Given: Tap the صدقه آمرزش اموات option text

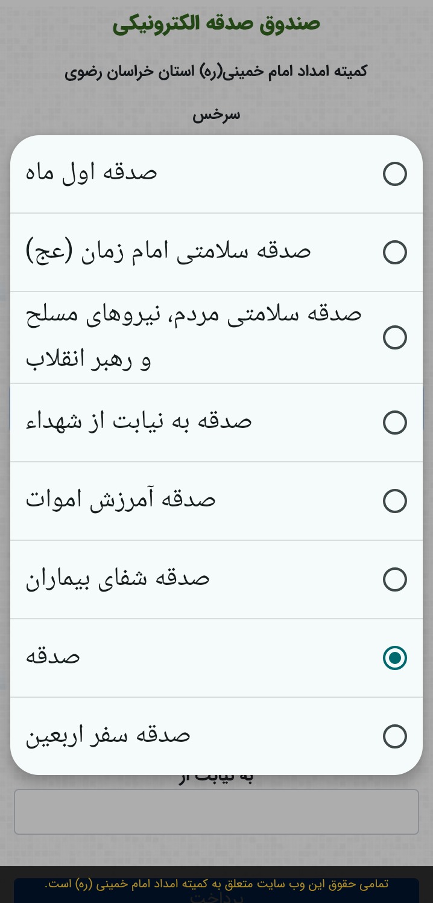Looking at the screenshot, I should tap(121, 500).
